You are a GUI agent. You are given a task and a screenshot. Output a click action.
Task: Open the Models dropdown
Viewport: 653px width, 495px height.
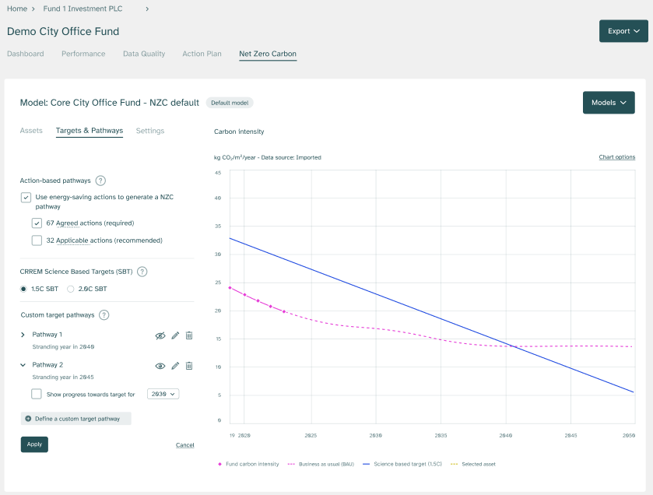pos(609,103)
